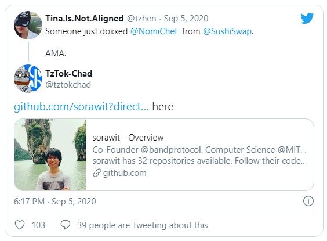Viewport: 327px width, 241px height.
Task: Click the 103 likes count
Action: [38, 225]
